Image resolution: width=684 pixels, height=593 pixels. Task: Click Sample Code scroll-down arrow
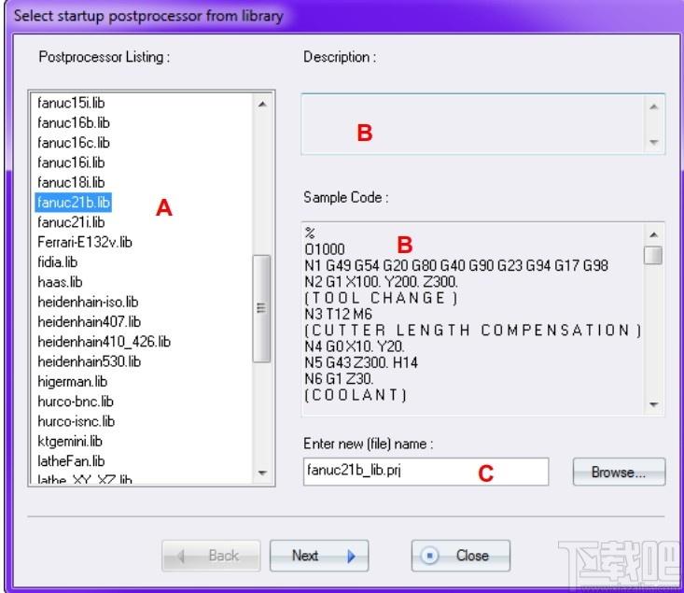(653, 404)
